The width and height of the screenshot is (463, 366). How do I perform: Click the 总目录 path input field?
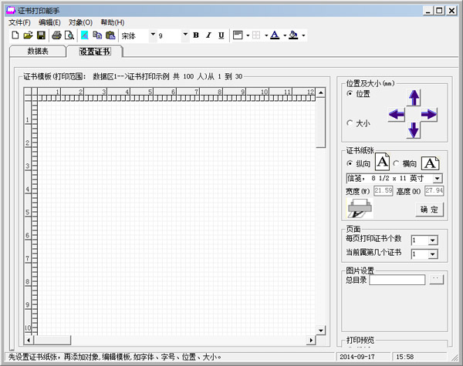tap(397, 280)
